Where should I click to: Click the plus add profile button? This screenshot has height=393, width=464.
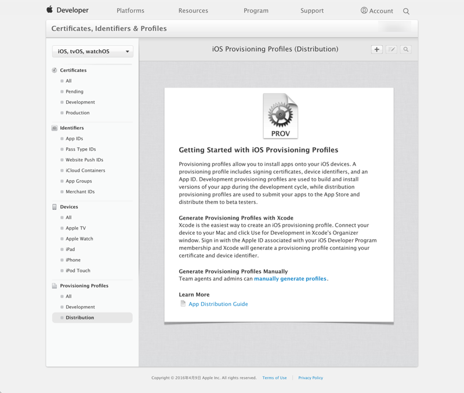376,49
